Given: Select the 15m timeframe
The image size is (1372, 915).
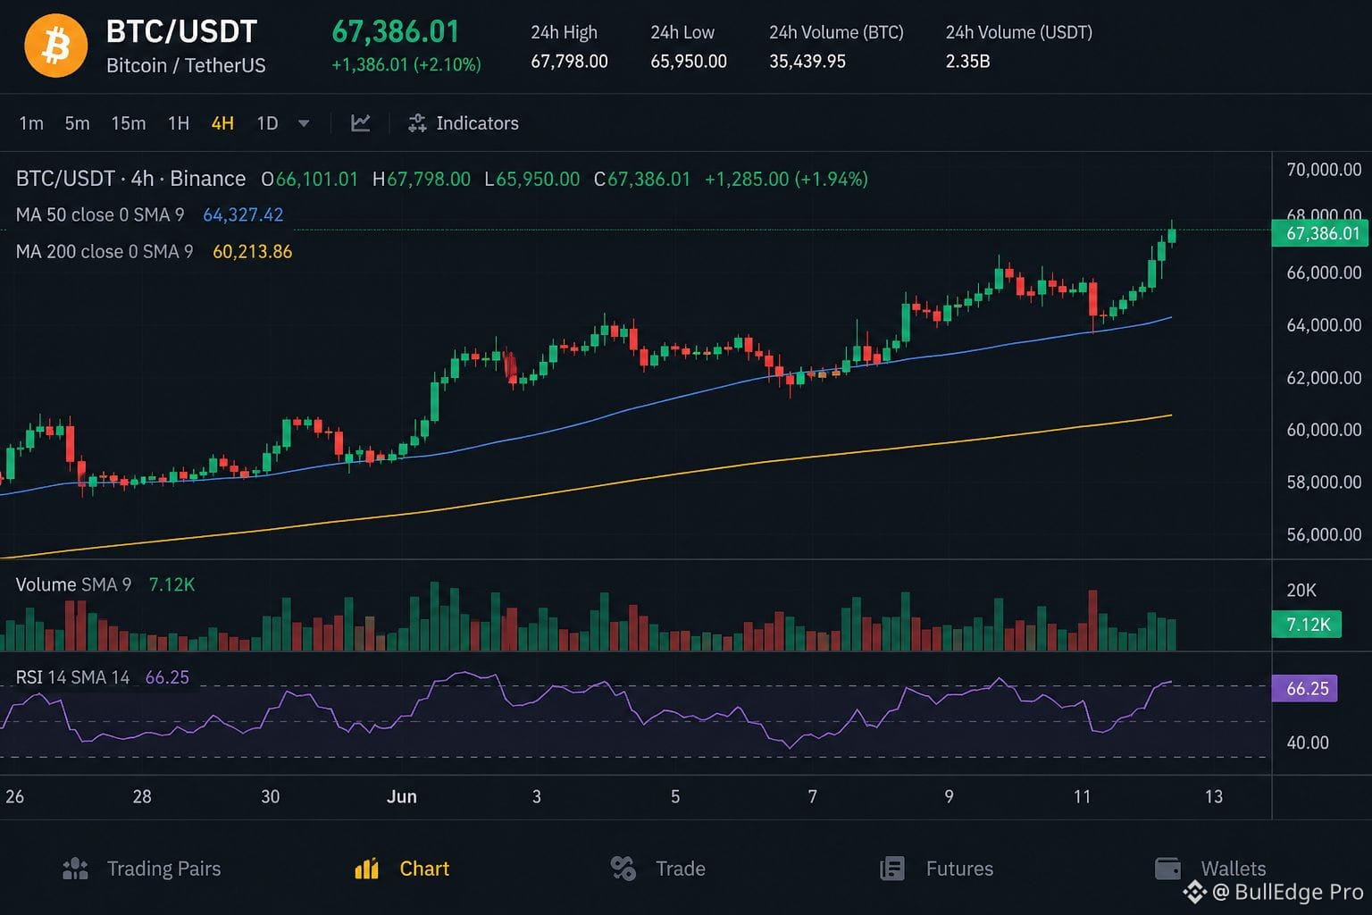Looking at the screenshot, I should pos(129,123).
